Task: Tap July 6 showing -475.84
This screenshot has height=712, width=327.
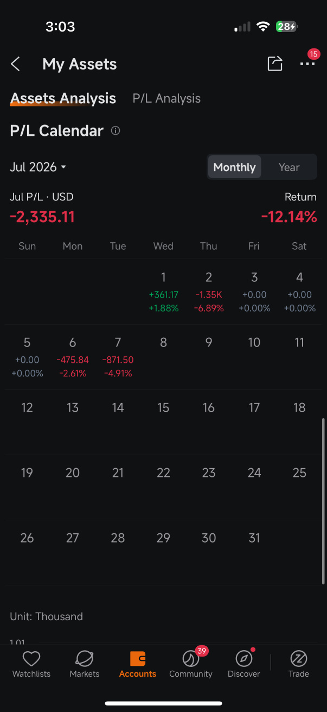Action: point(73,357)
